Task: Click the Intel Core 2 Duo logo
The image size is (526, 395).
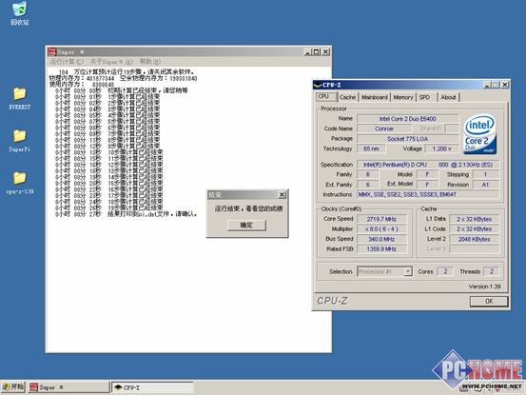Action: point(479,134)
